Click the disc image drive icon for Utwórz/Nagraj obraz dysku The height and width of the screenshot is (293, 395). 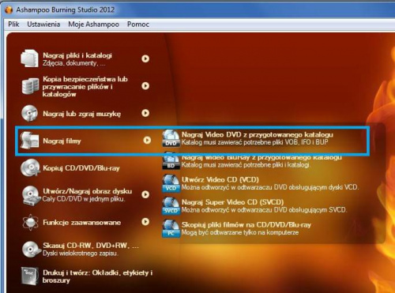[31, 195]
